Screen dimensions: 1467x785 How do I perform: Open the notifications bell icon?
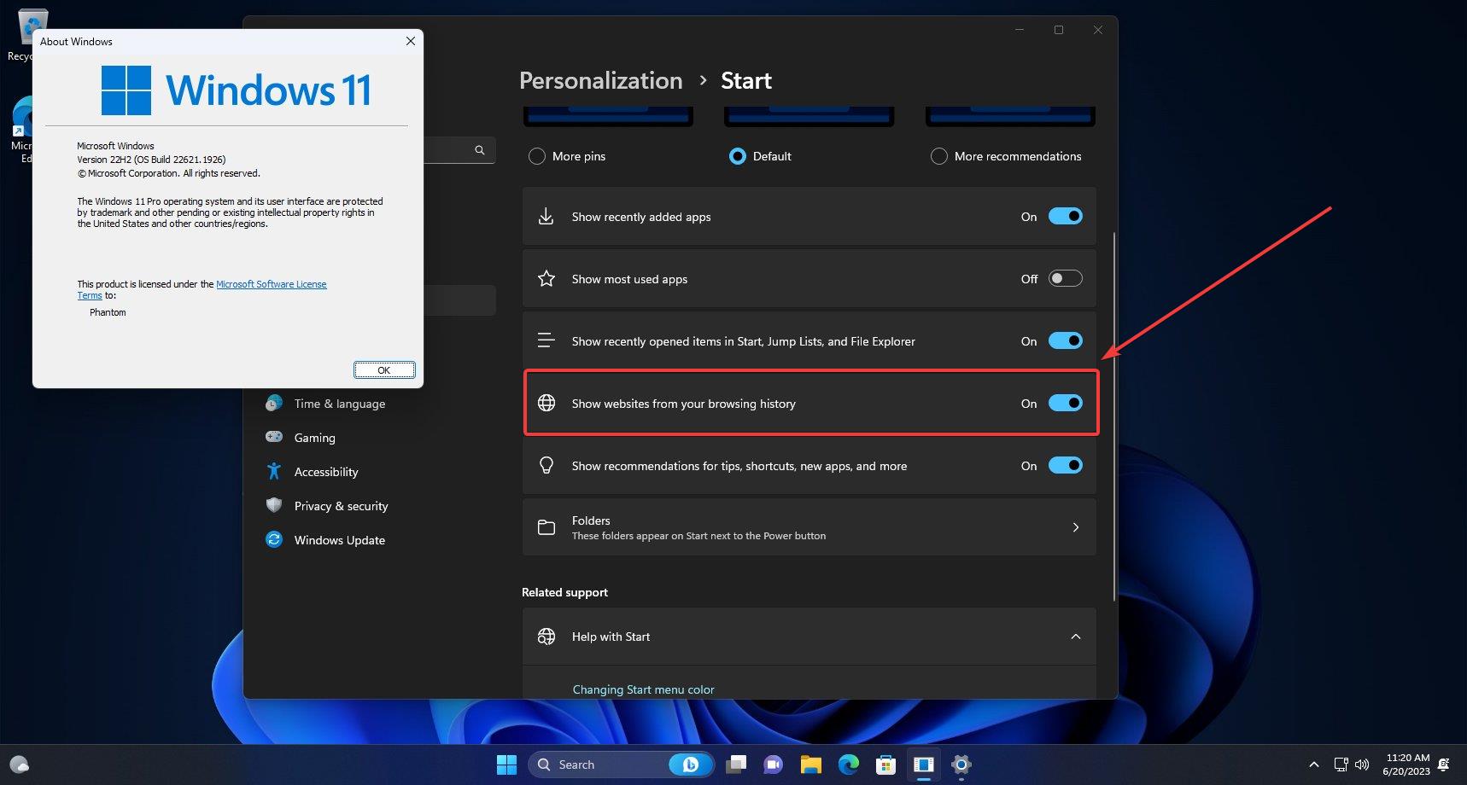click(1444, 765)
